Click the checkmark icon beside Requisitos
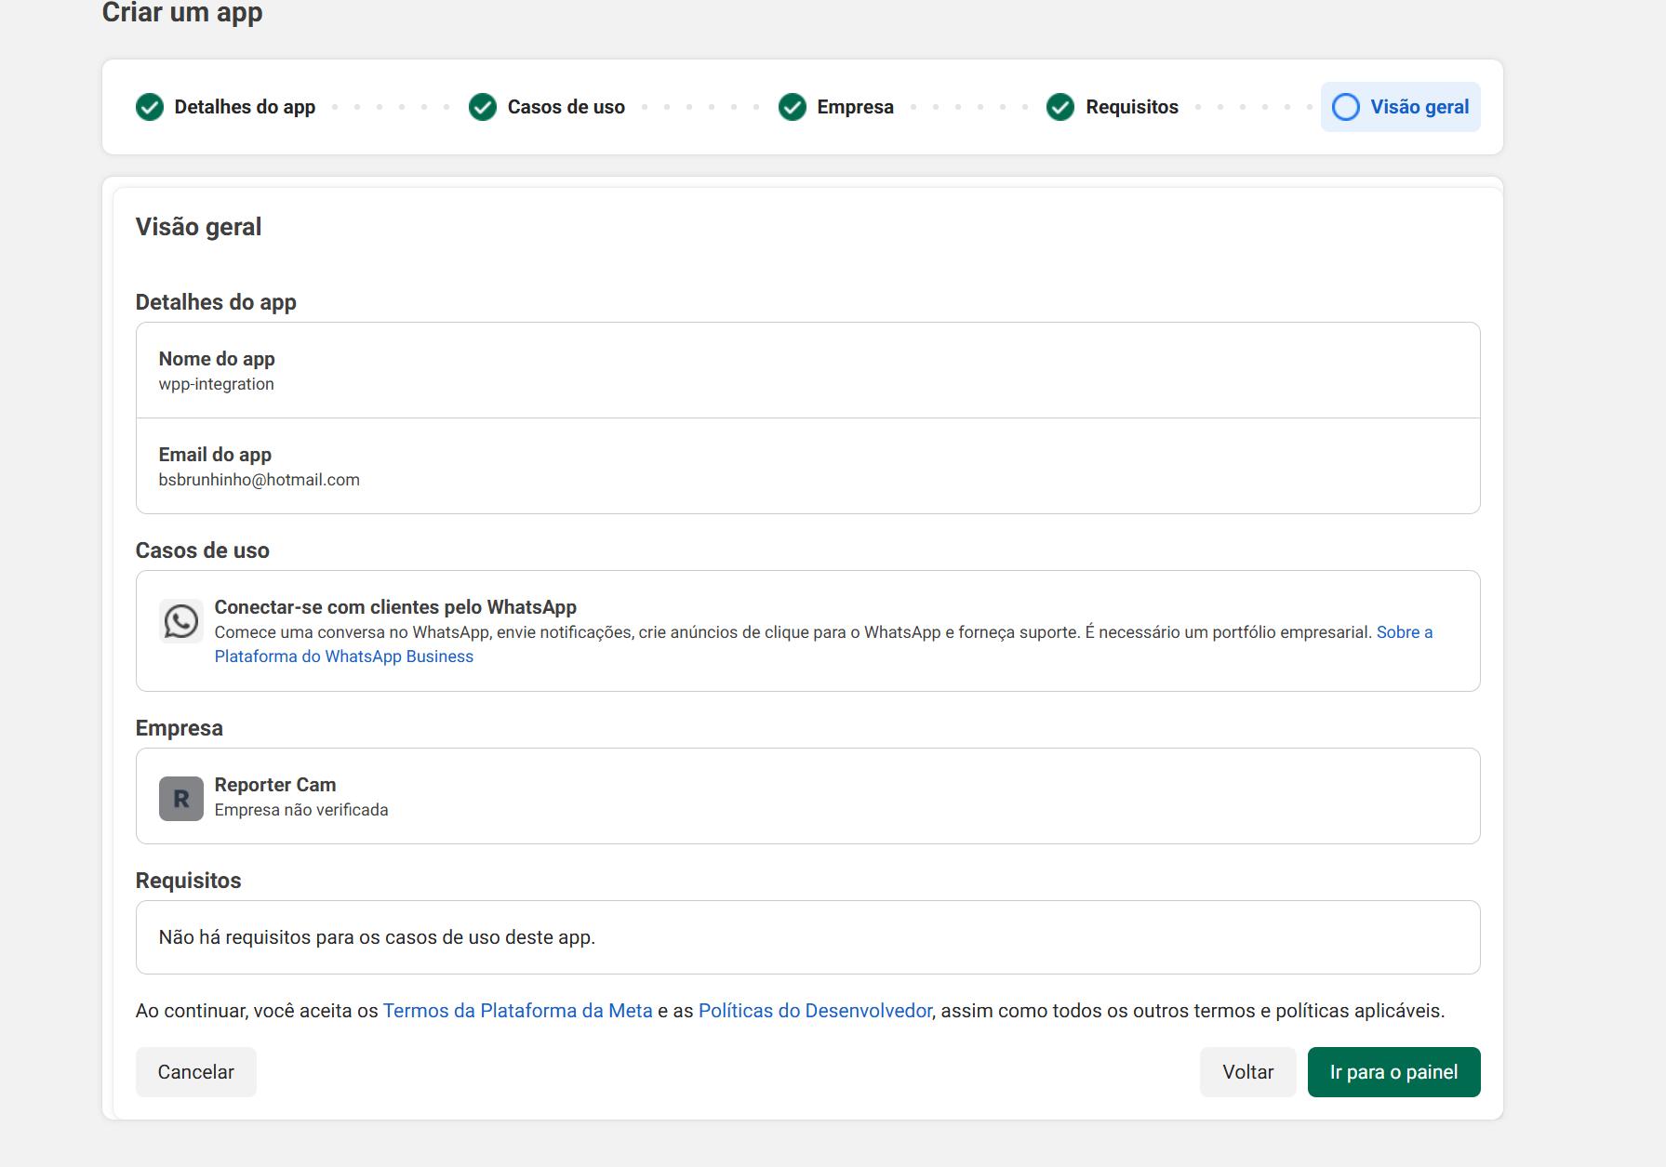This screenshot has height=1167, width=1666. coord(1060,107)
